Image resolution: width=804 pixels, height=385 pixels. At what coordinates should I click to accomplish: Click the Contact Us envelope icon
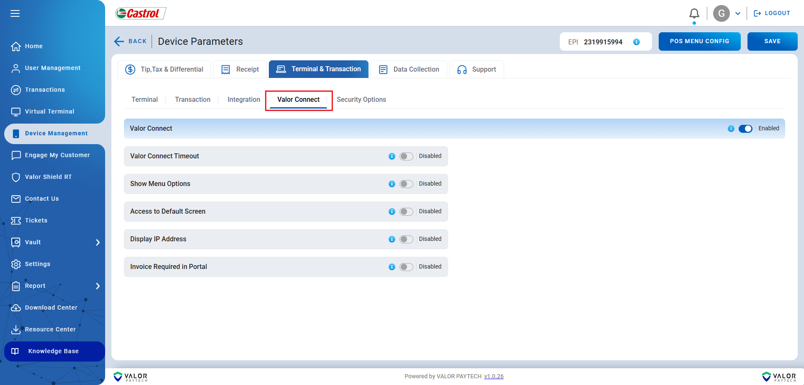16,199
